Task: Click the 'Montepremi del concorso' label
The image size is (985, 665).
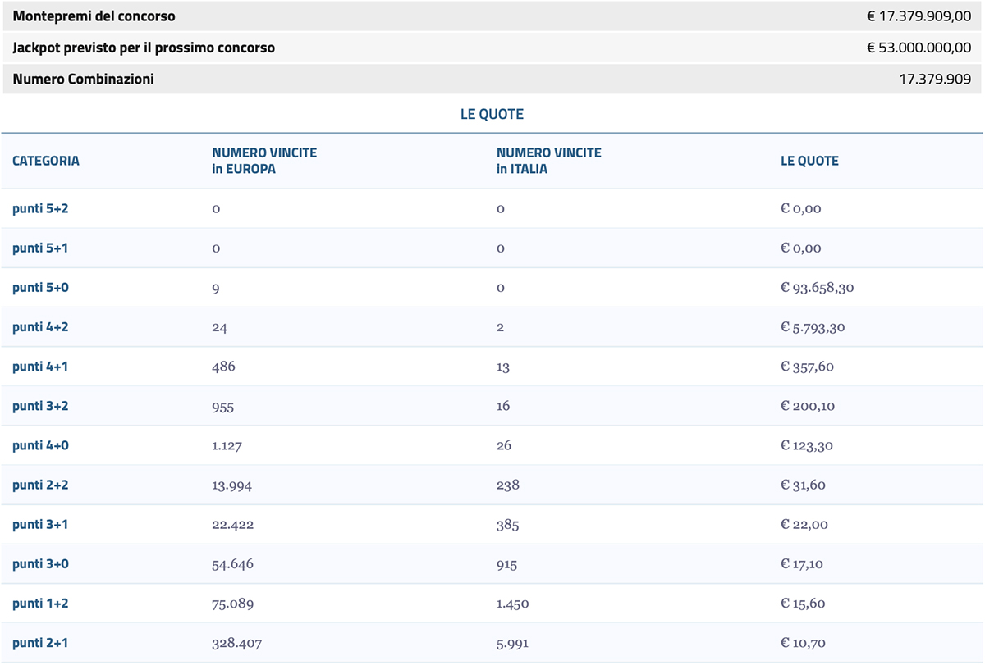Action: click(94, 16)
